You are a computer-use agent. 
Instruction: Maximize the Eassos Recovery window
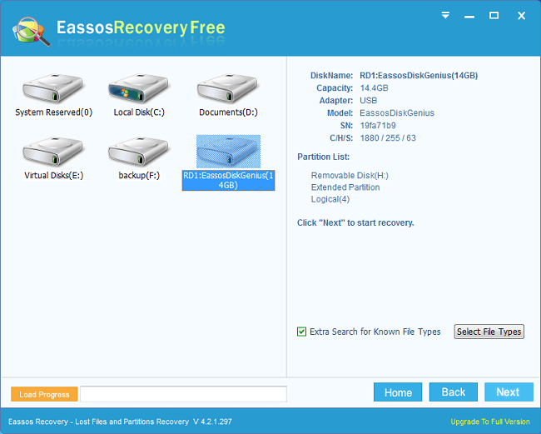coord(494,15)
